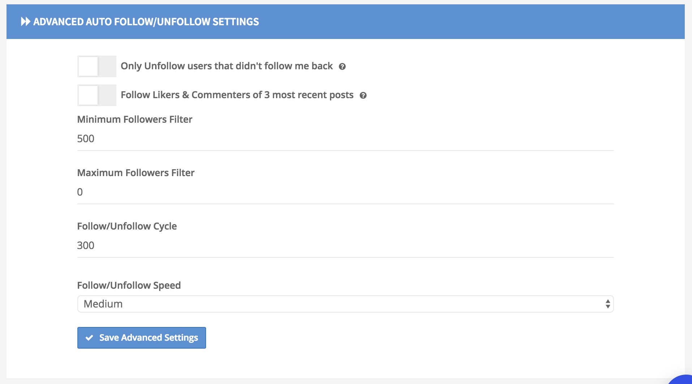
Task: Open help tooltip for the Only Unfollow option
Action: point(342,66)
